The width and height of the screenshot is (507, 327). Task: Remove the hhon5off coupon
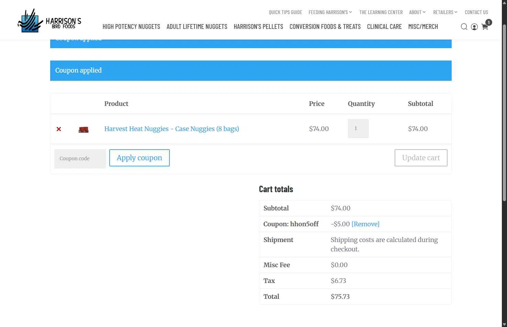tap(365, 224)
